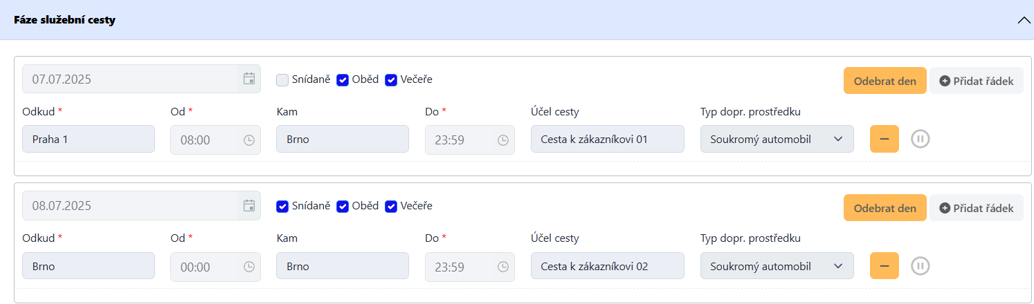This screenshot has height=304, width=1034.
Task: Open calendar icon for date 07.07.2025
Action: click(249, 79)
